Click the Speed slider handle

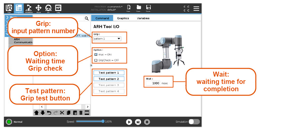click(103, 121)
